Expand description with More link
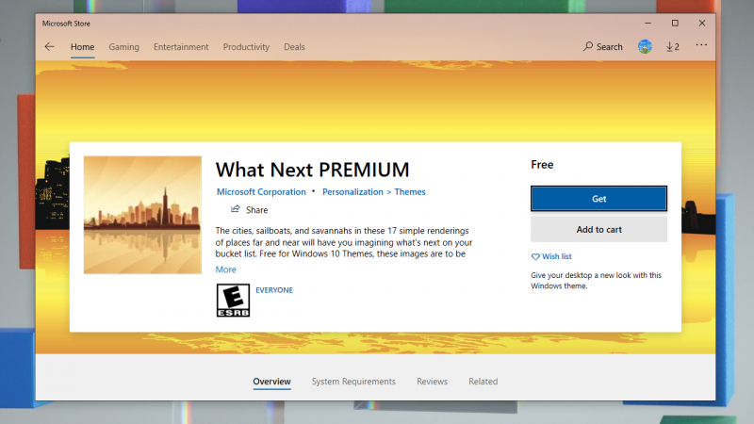 (x=225, y=269)
